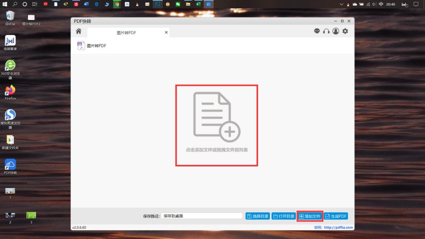Click the v2.0.6.60 version text

(x=79, y=228)
